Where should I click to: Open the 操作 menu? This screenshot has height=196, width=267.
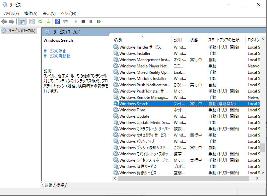[x=31, y=13]
